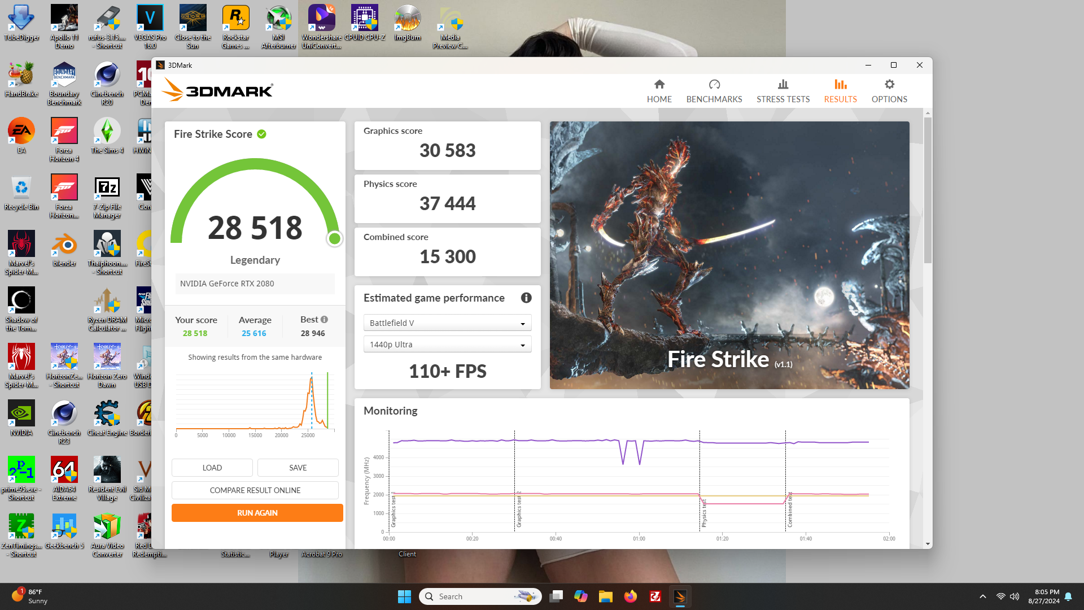Image resolution: width=1084 pixels, height=610 pixels.
Task: Click the RUN AGAIN button
Action: tap(257, 513)
